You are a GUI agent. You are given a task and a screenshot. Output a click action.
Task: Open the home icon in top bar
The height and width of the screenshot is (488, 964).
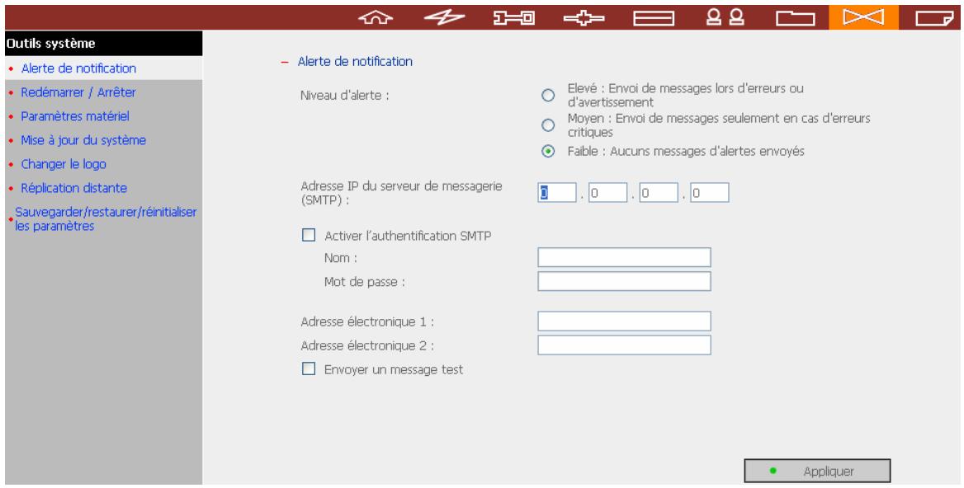375,18
